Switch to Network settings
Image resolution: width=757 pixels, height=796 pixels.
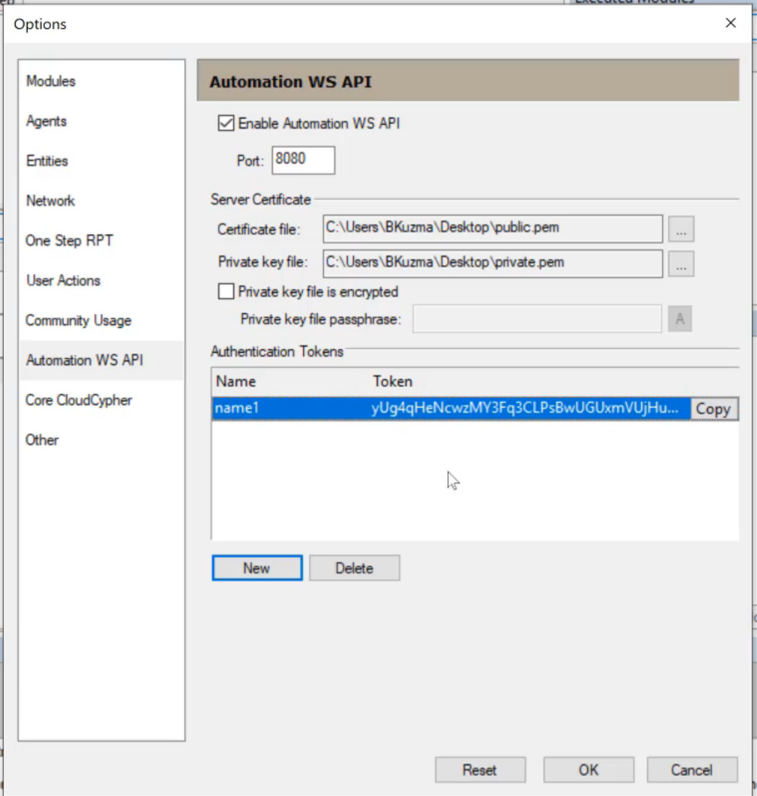(x=51, y=201)
